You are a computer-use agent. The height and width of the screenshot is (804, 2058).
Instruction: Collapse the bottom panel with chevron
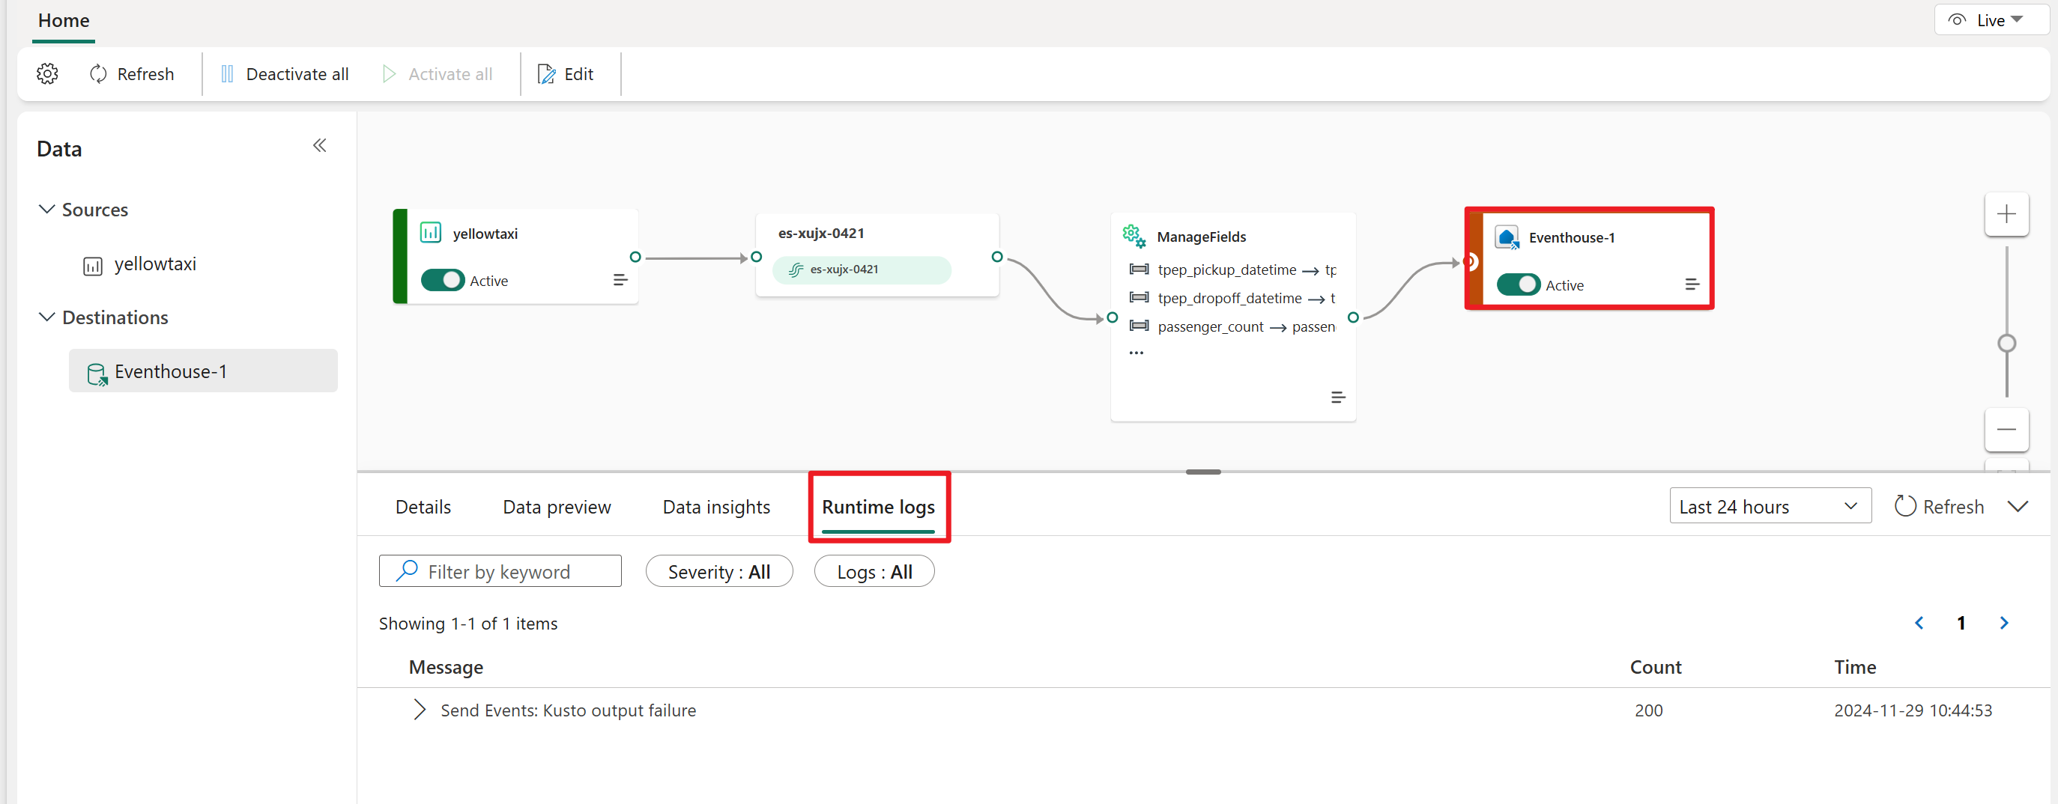pos(2018,506)
